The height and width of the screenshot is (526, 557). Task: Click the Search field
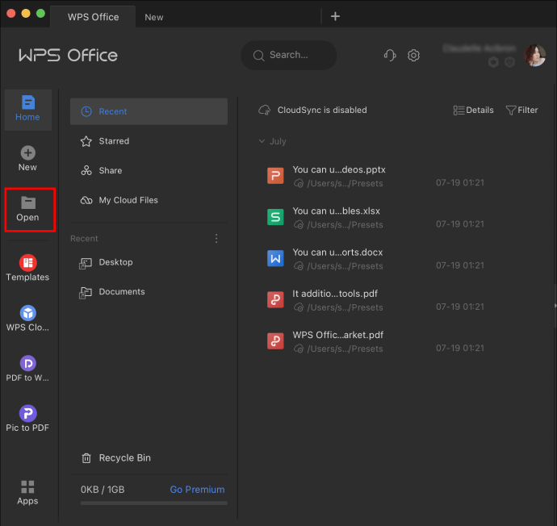coord(289,56)
